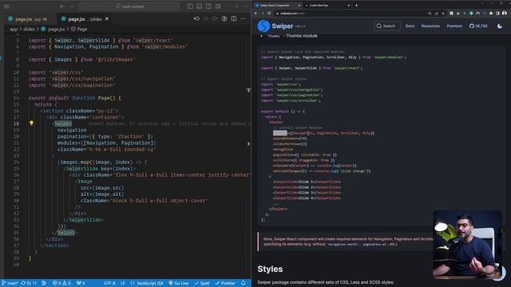
Task: Open a new browser tab
Action: pyautogui.click(x=357, y=6)
